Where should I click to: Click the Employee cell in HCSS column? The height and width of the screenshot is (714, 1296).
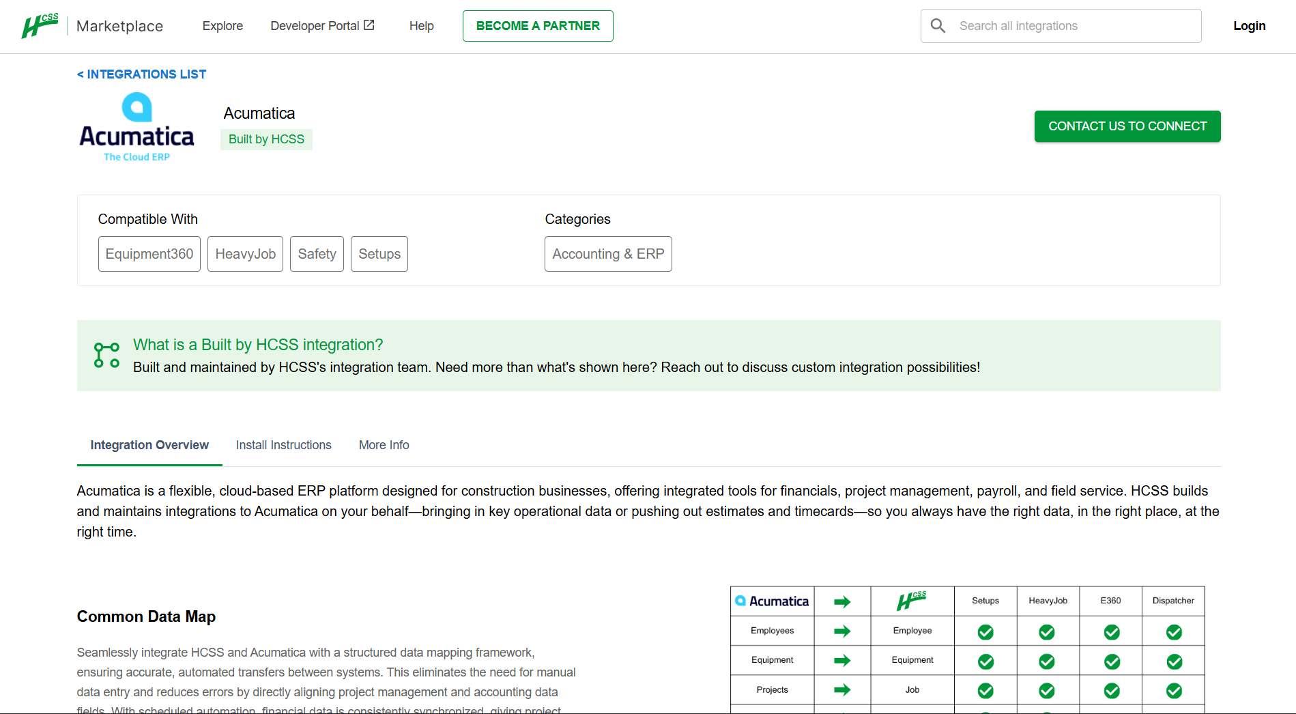912,631
